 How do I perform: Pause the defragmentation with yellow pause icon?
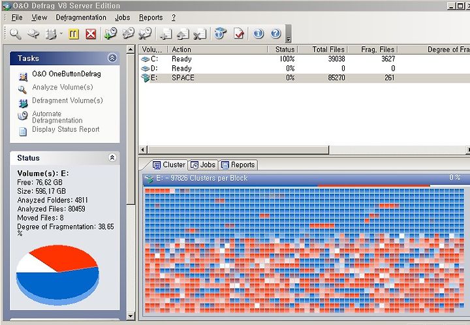73,34
